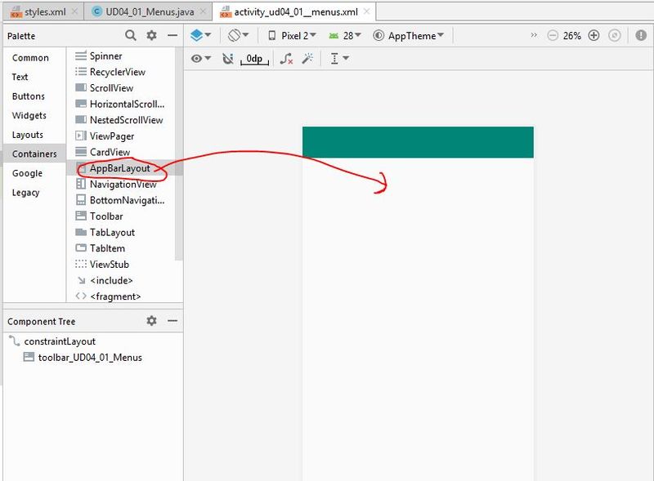Show warnings and errors indicator
The height and width of the screenshot is (481, 654).
pyautogui.click(x=641, y=35)
